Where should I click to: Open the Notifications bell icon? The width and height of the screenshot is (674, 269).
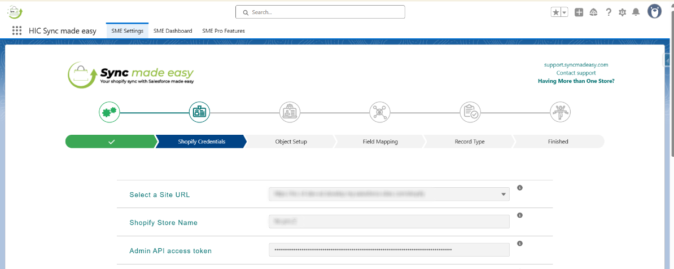coord(636,12)
